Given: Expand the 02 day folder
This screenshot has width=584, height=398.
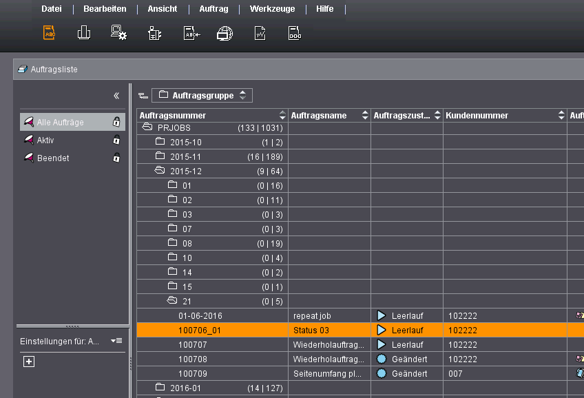Looking at the screenshot, I should pyautogui.click(x=172, y=199).
